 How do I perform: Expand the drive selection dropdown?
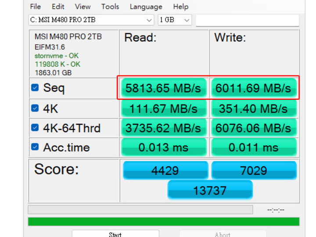[149, 20]
